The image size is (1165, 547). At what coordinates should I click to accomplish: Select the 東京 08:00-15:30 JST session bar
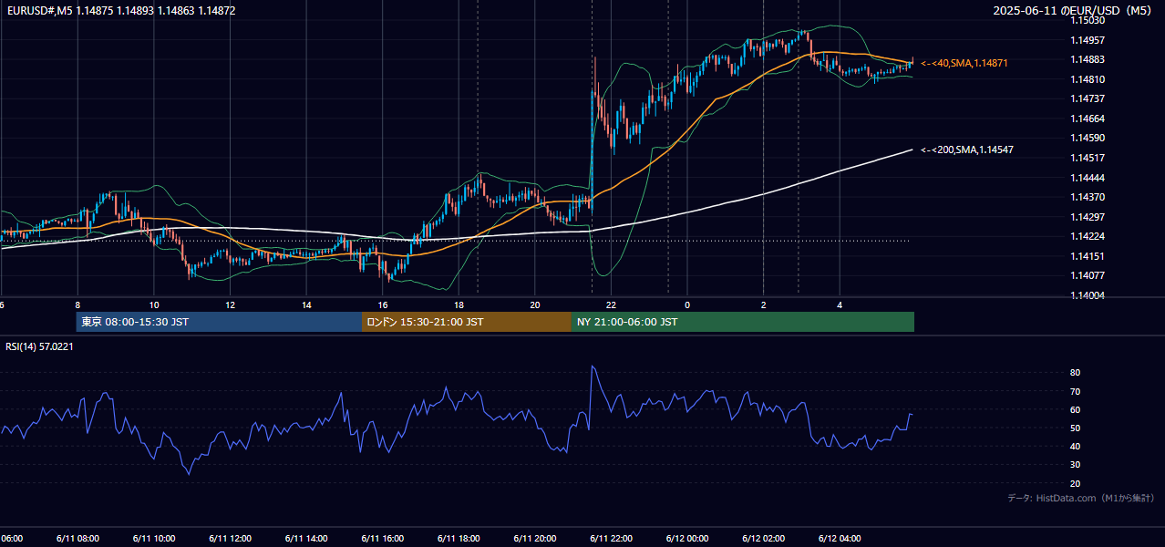[x=219, y=322]
